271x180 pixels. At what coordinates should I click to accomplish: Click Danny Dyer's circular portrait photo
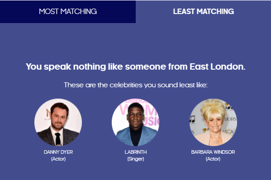pyautogui.click(x=58, y=122)
